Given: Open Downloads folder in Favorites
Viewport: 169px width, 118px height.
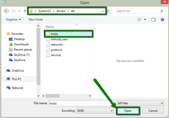Looking at the screenshot, I should click(21, 44).
